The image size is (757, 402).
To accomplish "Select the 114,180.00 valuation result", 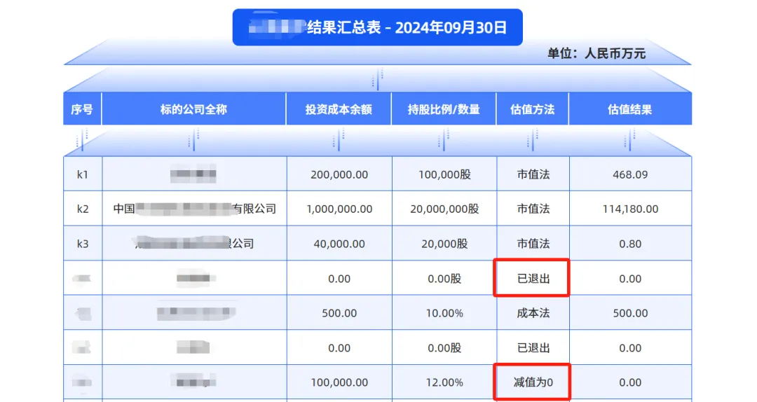I will pos(630,209).
